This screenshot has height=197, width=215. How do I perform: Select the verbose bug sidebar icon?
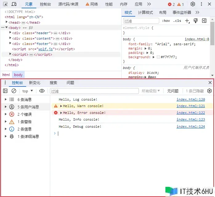[x=12, y=136]
